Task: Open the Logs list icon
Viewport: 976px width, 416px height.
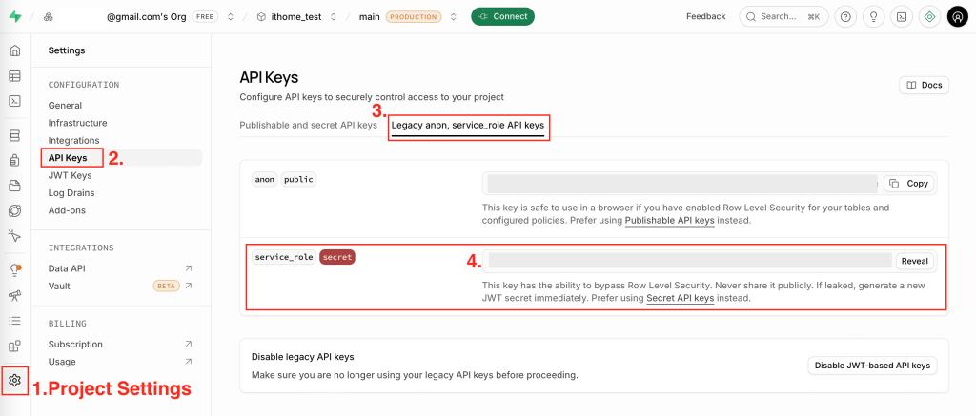Action: [15, 321]
